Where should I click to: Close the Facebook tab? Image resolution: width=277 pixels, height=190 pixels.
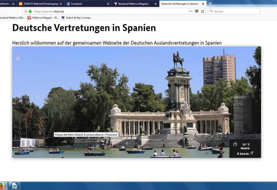pyautogui.click(x=108, y=4)
